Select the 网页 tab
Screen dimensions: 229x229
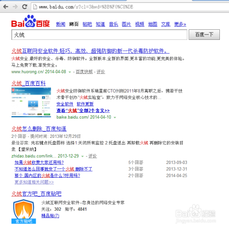pyautogui.click(x=74, y=24)
